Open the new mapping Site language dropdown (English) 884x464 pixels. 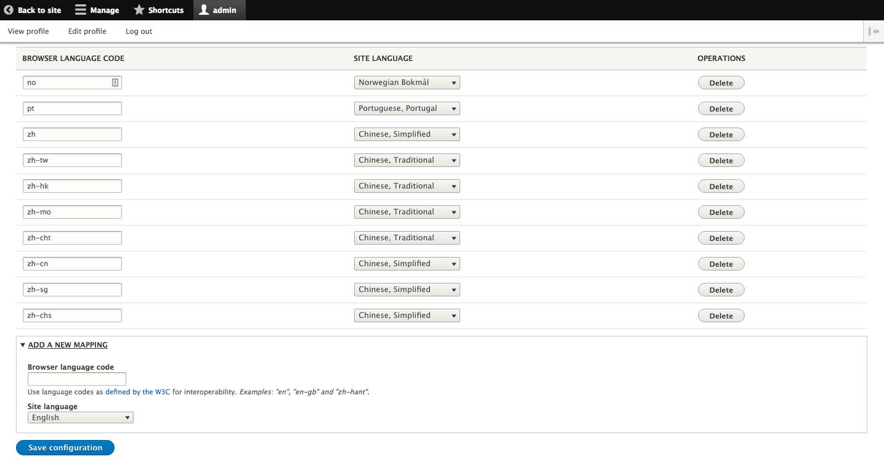(81, 418)
